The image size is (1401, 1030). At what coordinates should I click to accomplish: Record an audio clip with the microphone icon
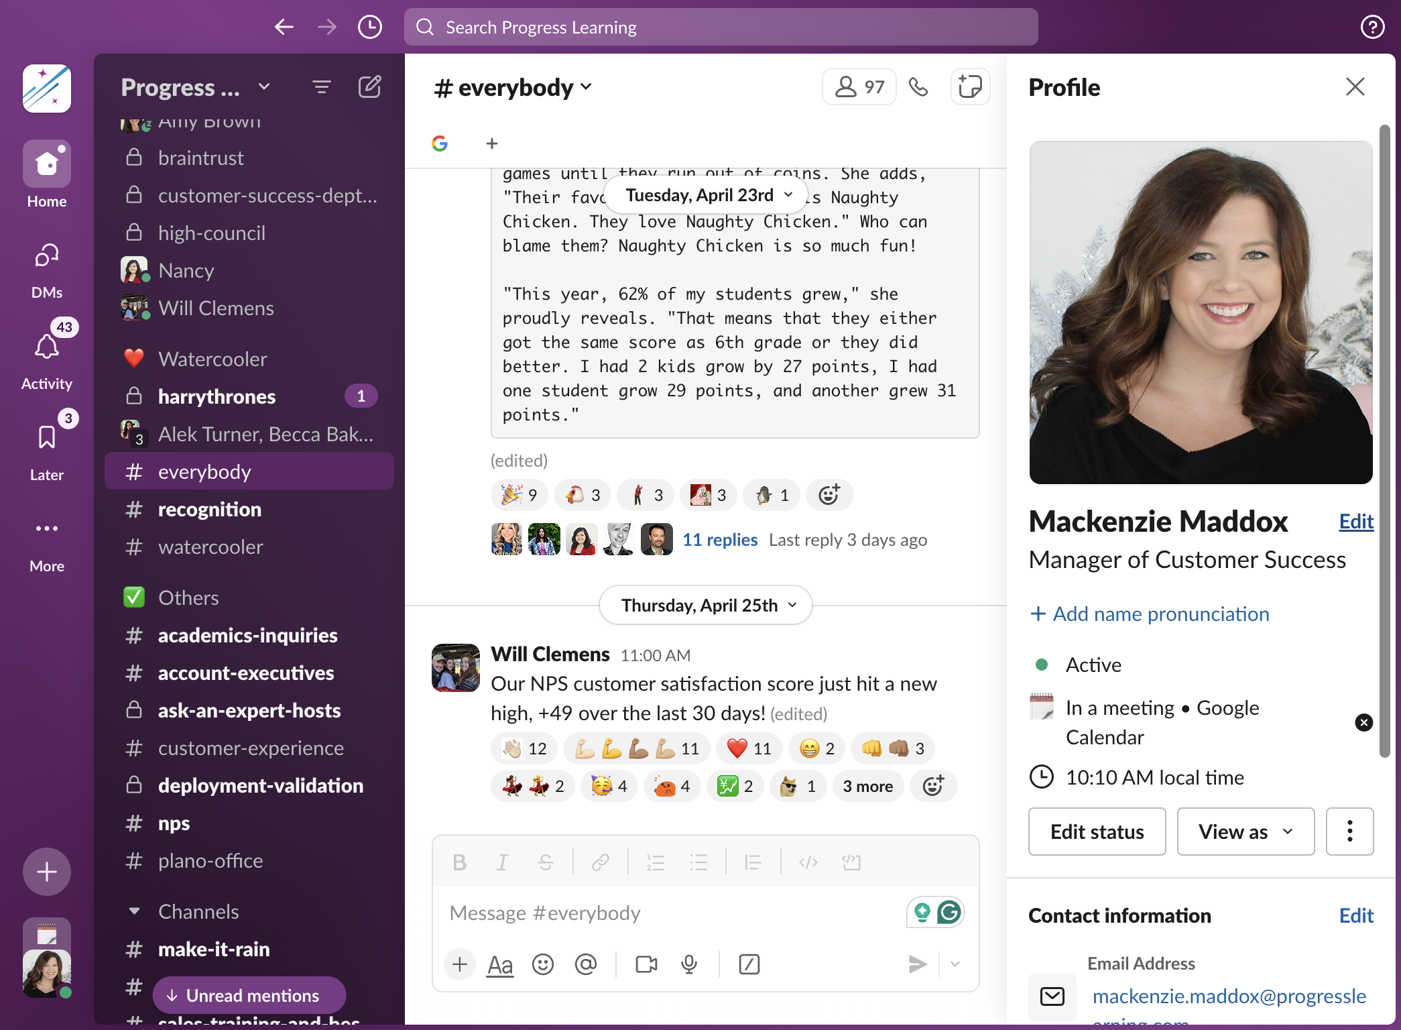point(689,964)
